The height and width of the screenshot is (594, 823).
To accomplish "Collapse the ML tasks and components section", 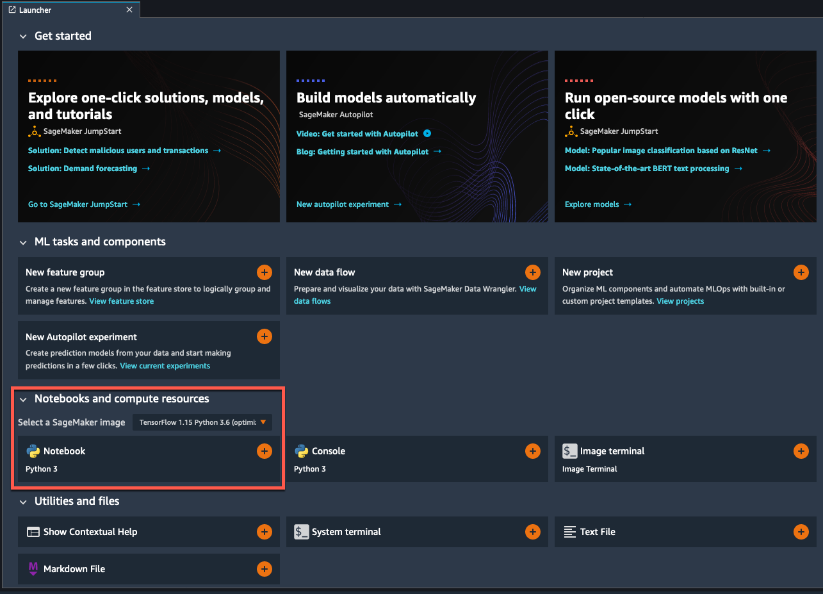I will [23, 242].
